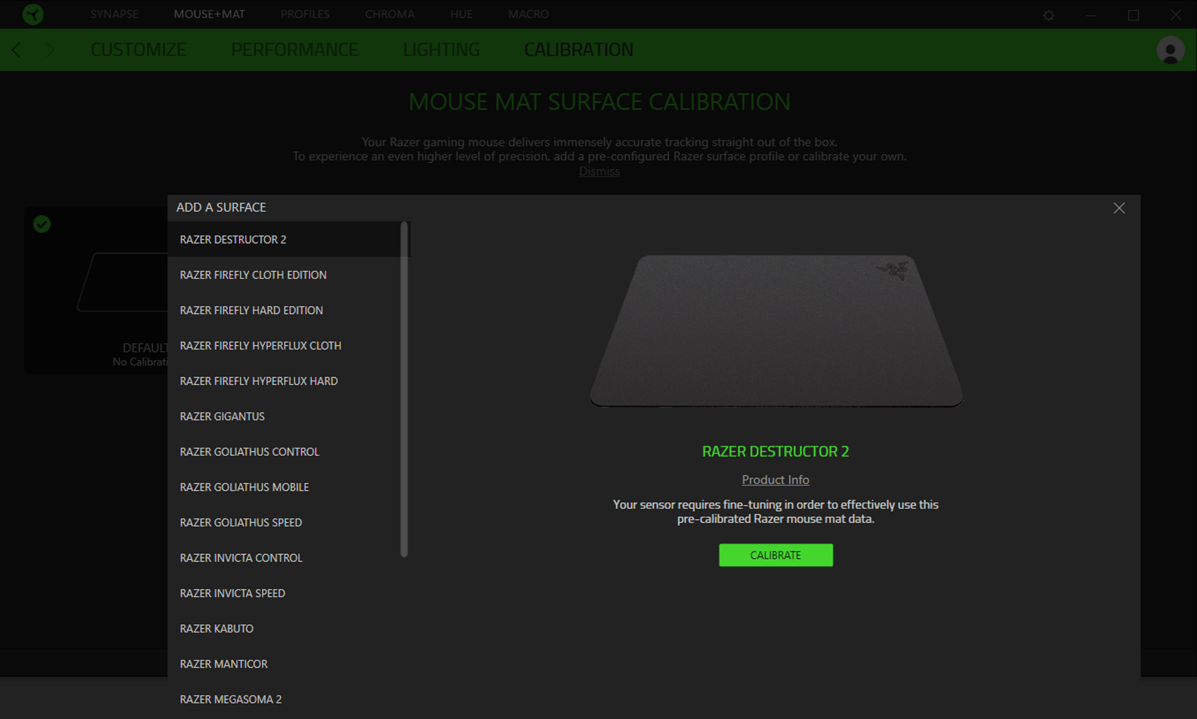The width and height of the screenshot is (1197, 719).
Task: Switch to the CUSTOMIZE section
Action: (x=138, y=50)
